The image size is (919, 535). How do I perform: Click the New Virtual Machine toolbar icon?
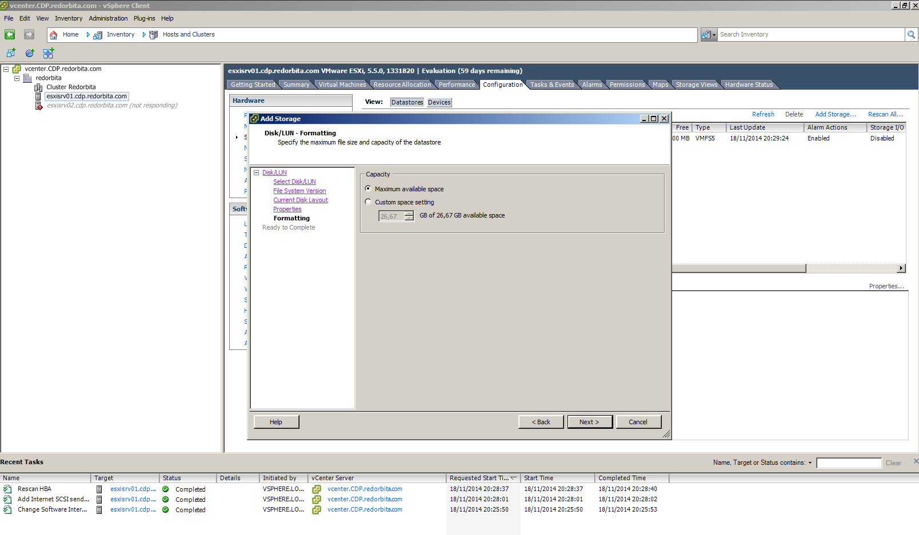pyautogui.click(x=11, y=53)
